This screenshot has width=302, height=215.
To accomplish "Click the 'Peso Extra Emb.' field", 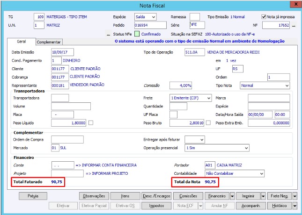I will tap(269, 123).
